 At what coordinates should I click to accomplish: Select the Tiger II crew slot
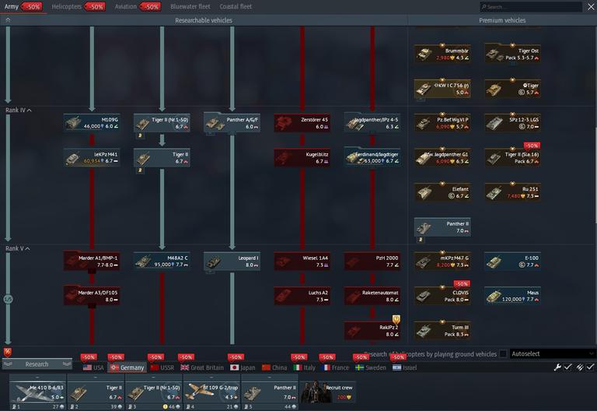(x=95, y=392)
